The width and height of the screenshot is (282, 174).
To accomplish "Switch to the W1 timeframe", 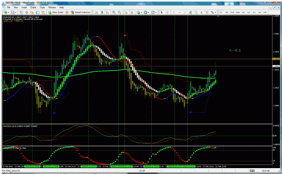I will (x=260, y=13).
